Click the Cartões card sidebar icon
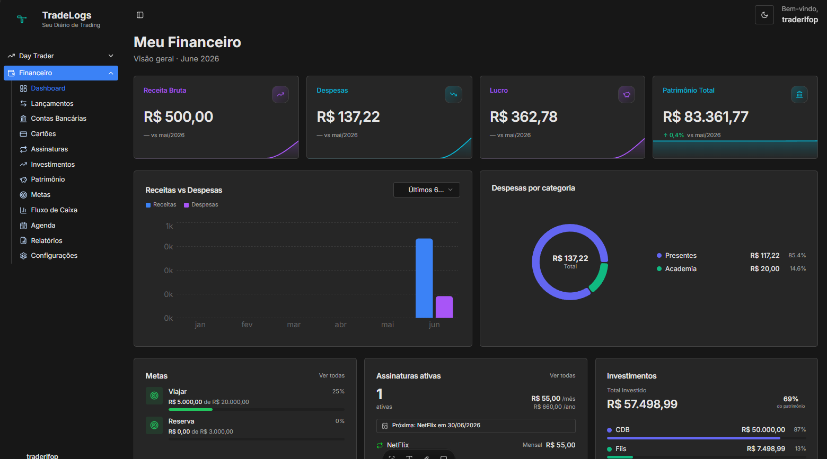 23,134
